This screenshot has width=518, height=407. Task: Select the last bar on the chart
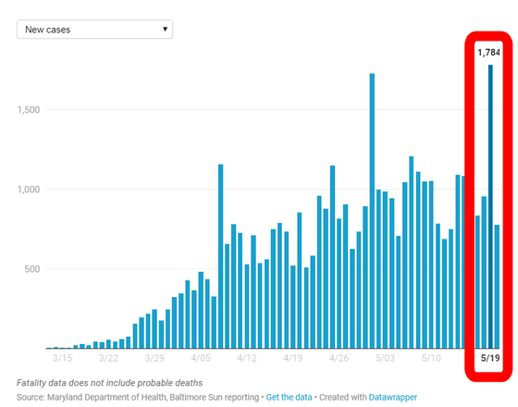click(x=497, y=287)
